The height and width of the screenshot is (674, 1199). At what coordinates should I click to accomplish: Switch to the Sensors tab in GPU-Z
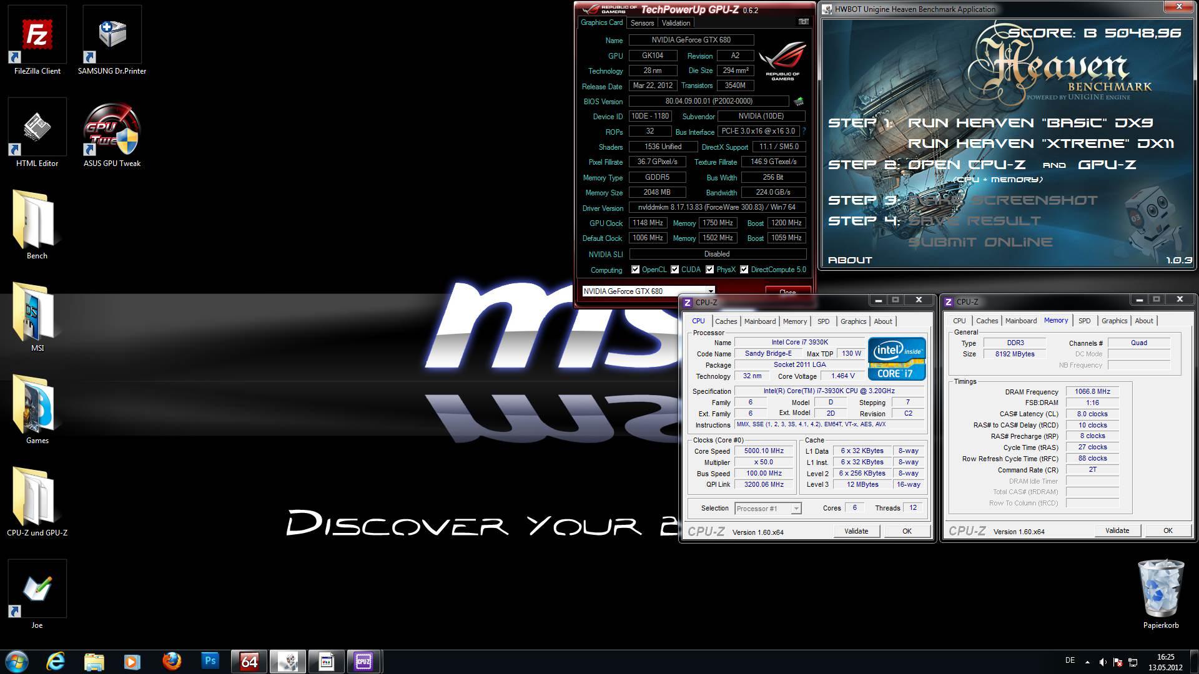coord(642,22)
